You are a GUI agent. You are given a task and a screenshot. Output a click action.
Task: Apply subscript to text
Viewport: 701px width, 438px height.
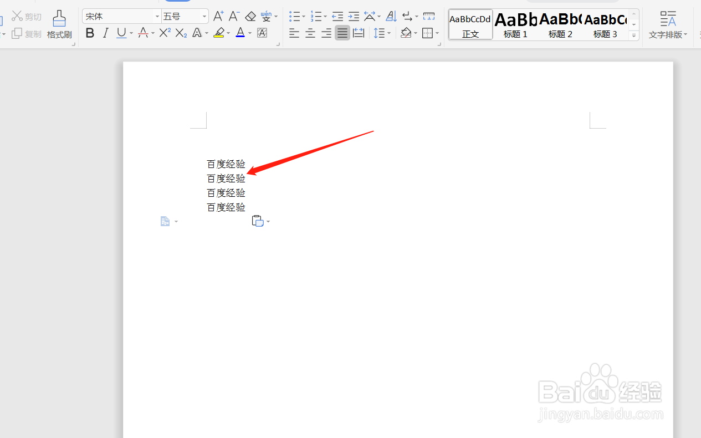pyautogui.click(x=180, y=33)
